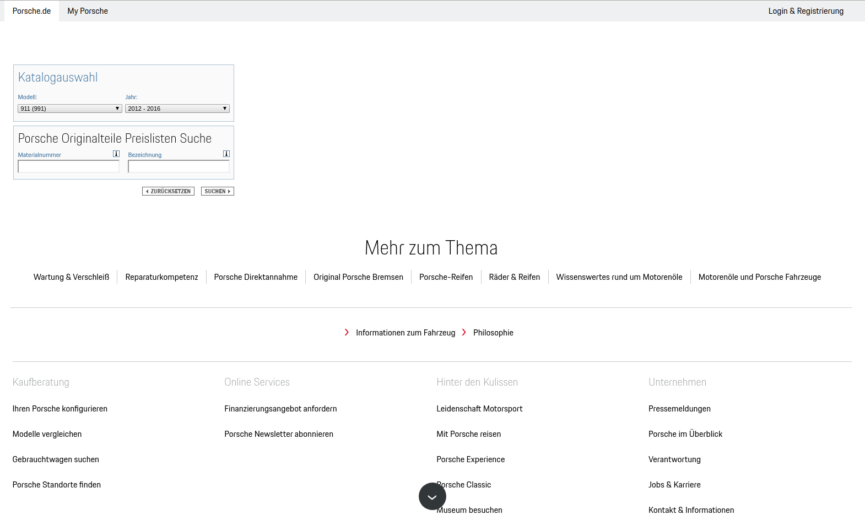Open Login & Registrierung

pyautogui.click(x=806, y=11)
